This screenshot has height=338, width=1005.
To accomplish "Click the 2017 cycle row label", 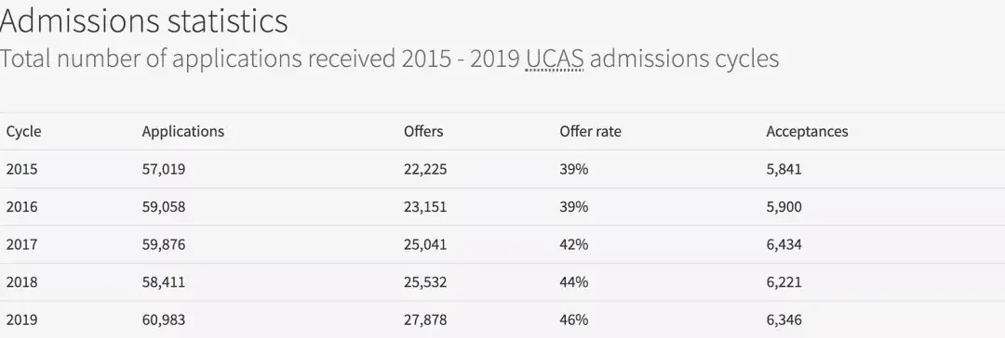I will [21, 244].
